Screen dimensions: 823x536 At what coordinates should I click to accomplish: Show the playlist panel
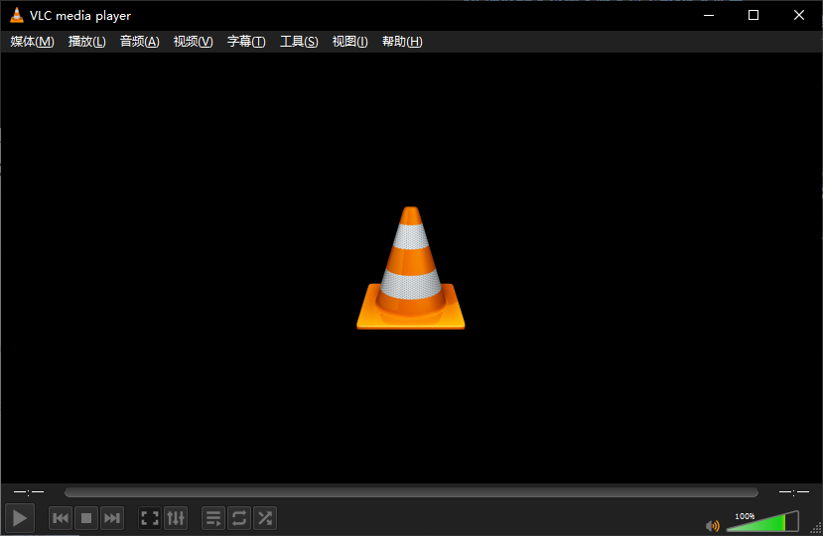pyautogui.click(x=213, y=518)
